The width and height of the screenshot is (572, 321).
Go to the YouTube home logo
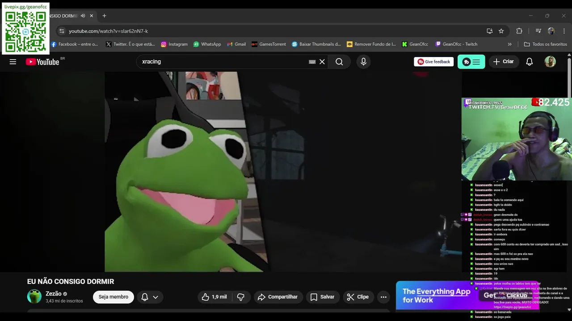point(42,62)
